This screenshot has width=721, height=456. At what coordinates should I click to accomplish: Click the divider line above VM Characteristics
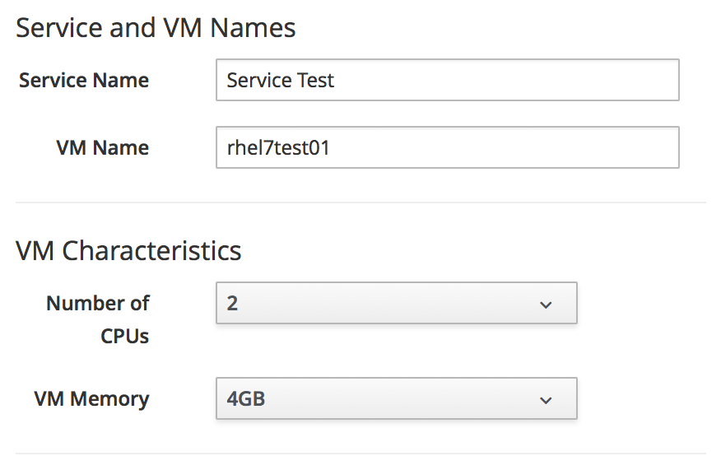point(360,202)
